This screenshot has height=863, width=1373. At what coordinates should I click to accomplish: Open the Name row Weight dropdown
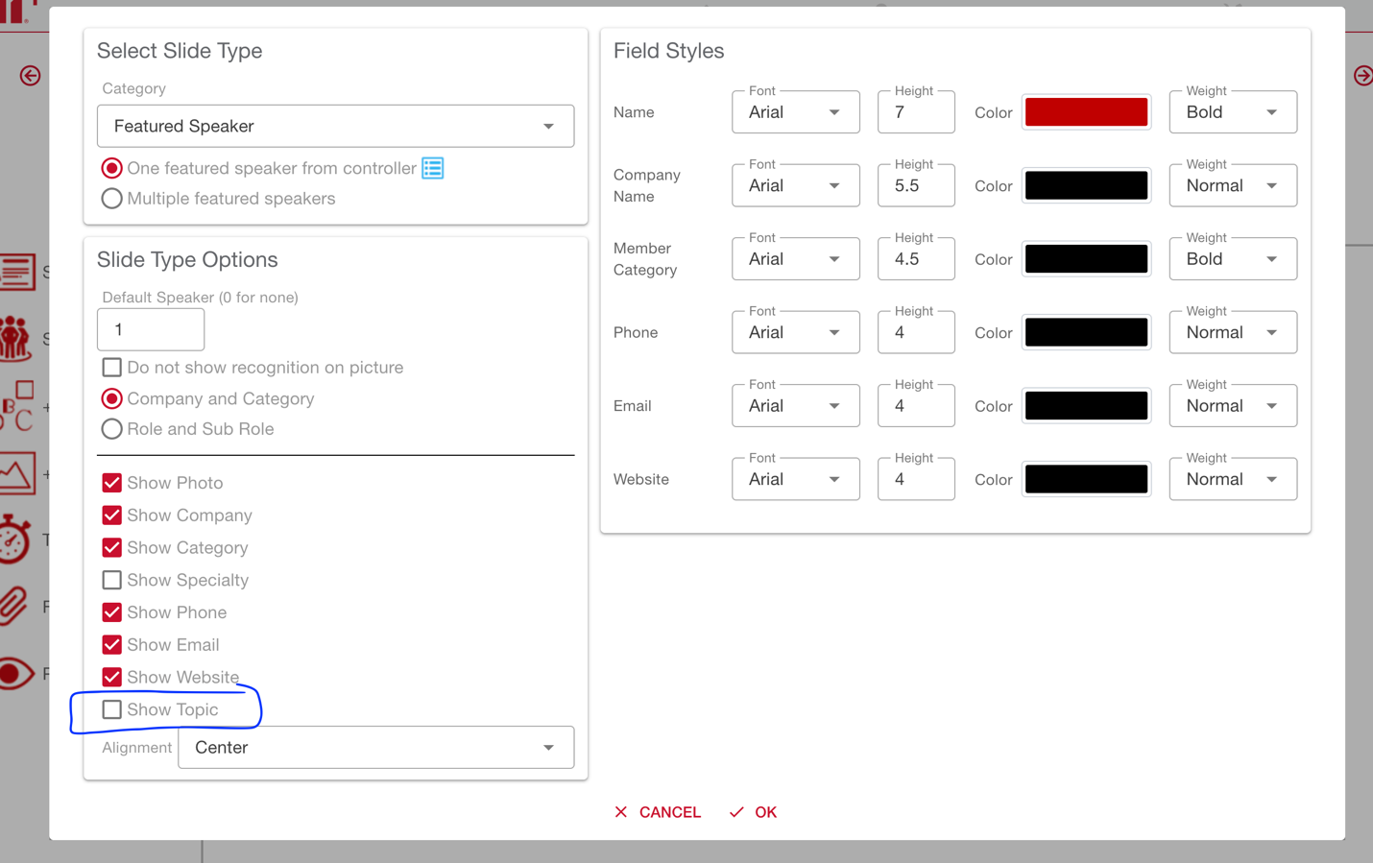click(1233, 112)
